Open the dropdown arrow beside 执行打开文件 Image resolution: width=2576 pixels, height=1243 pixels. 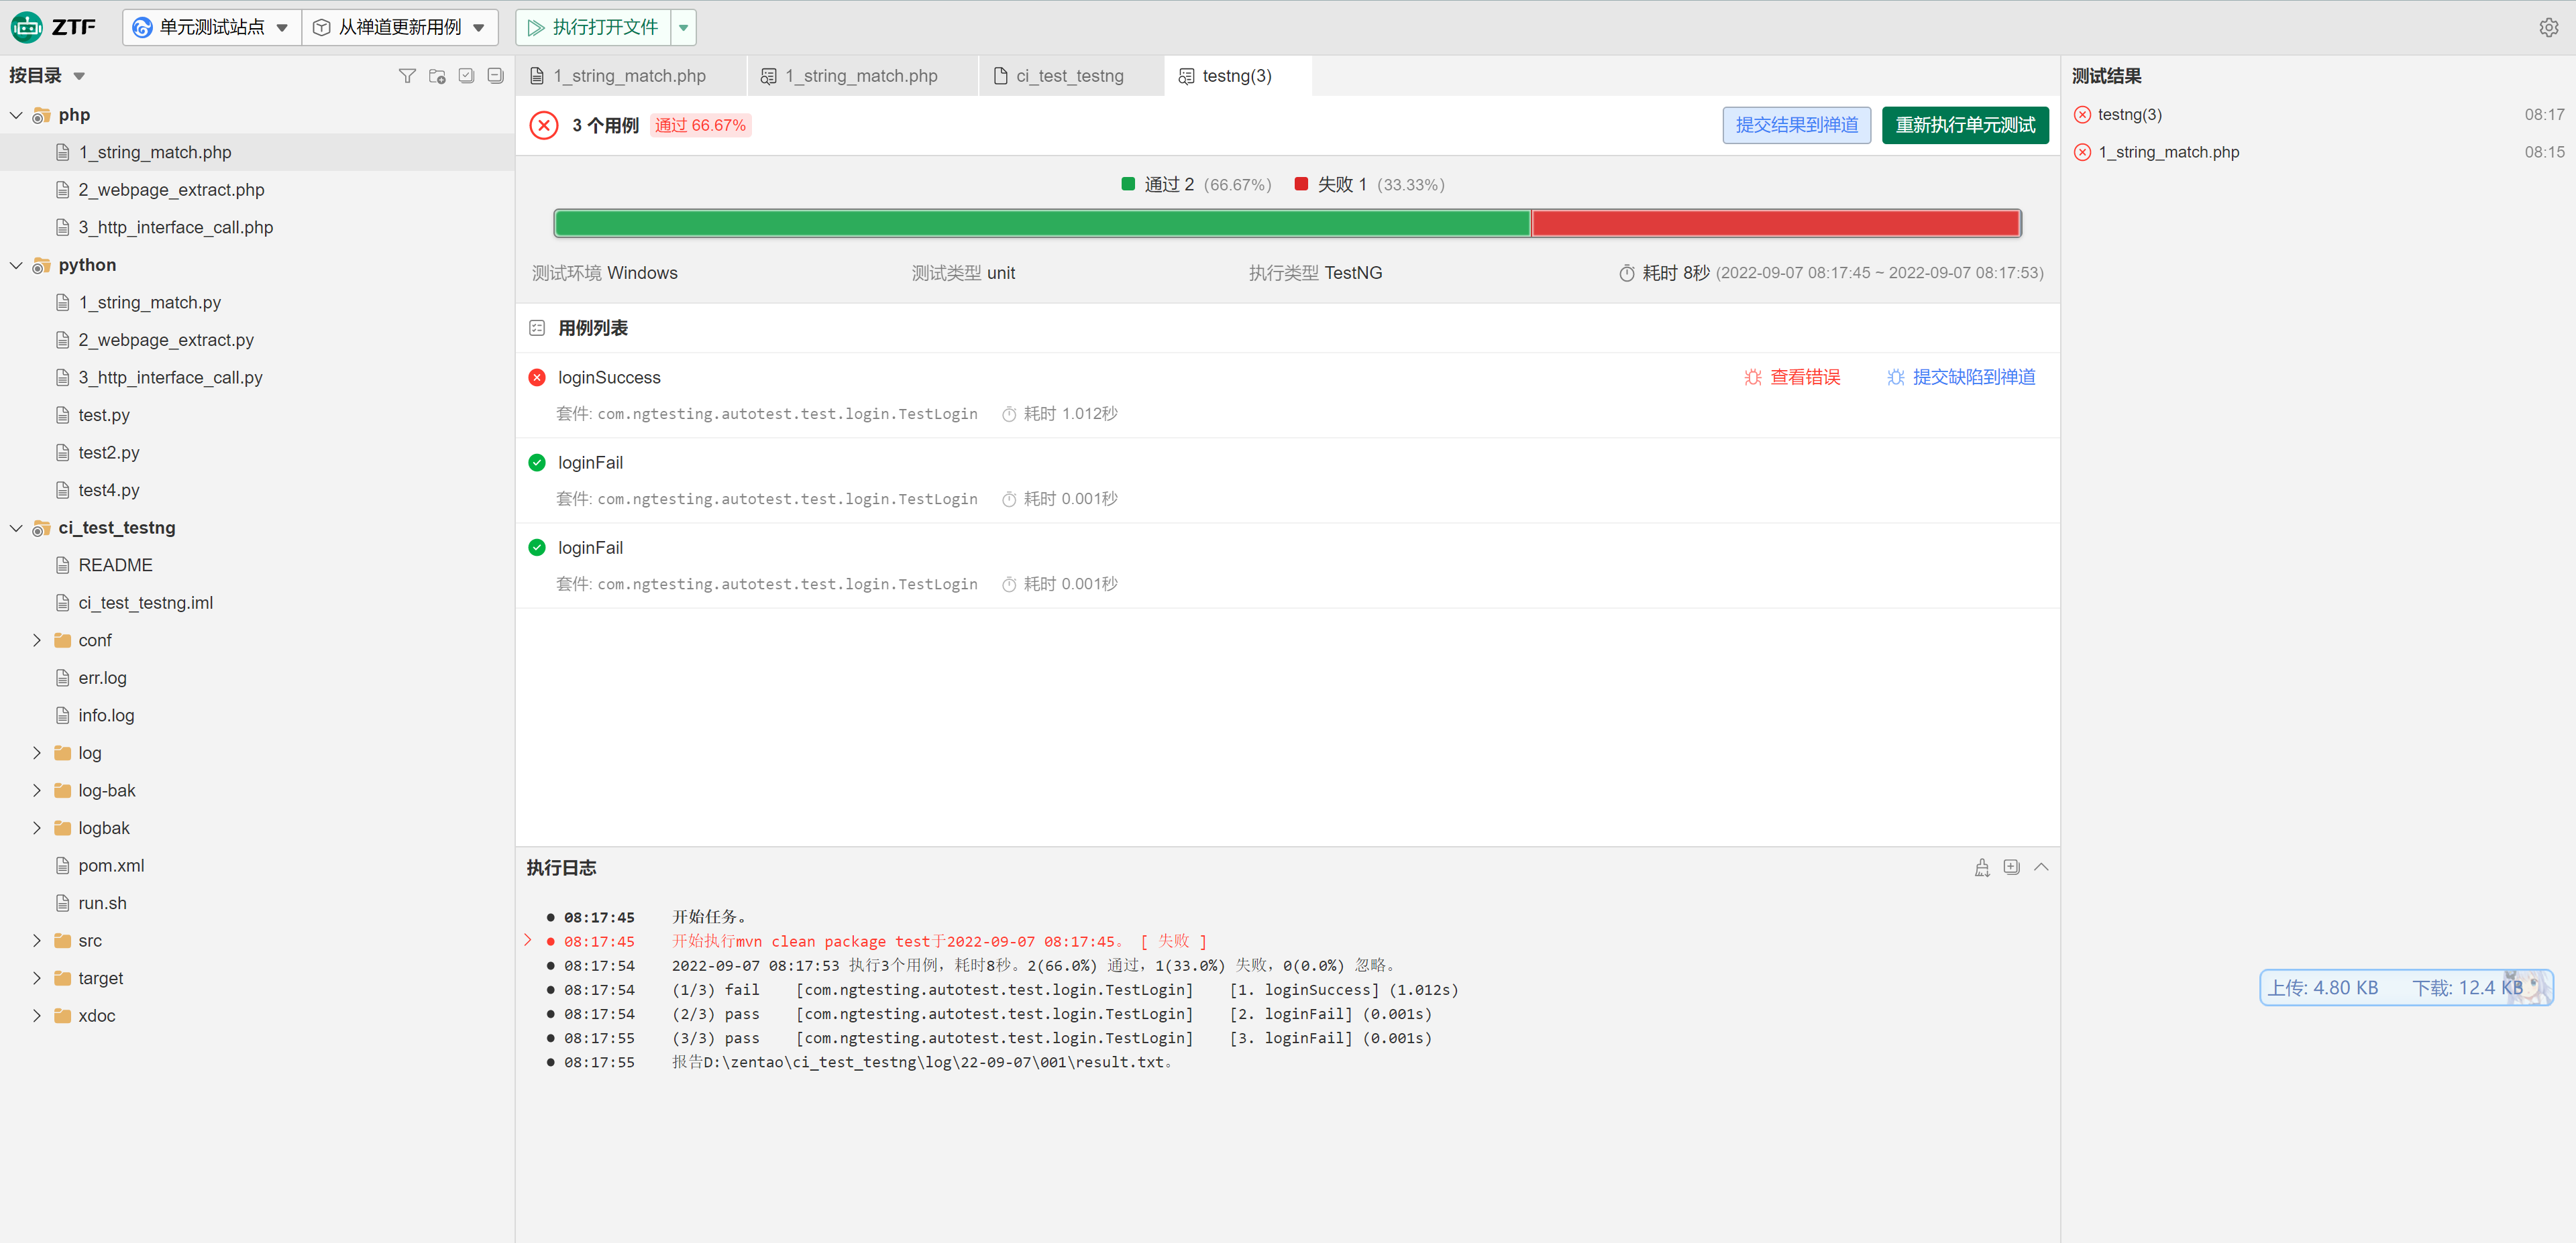click(x=683, y=28)
